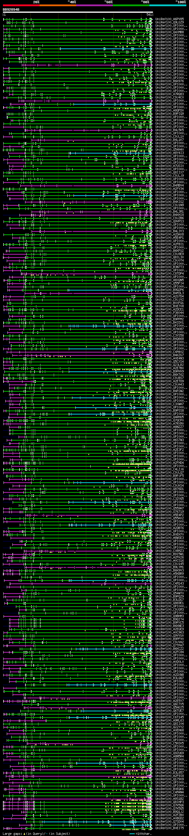Select the UniRef100_Q9VPS3 entry
The image size is (189, 836).
[x=170, y=221]
